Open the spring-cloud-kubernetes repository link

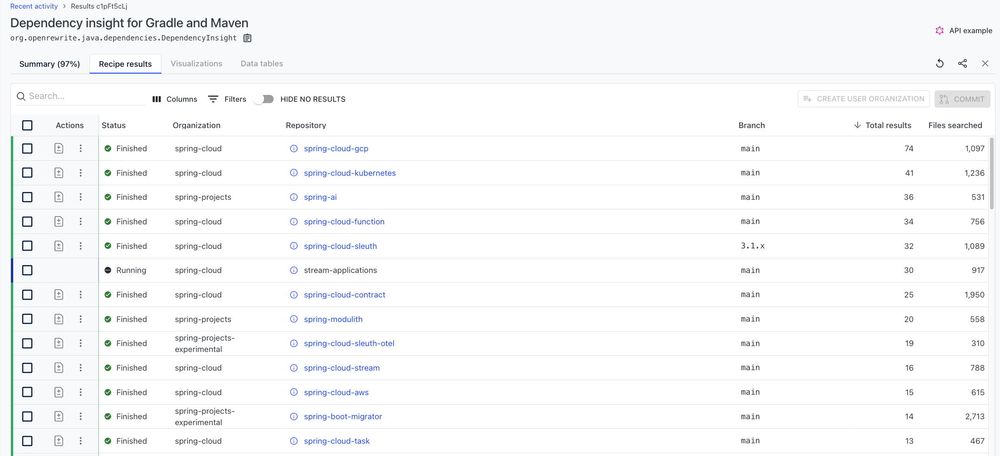click(350, 173)
